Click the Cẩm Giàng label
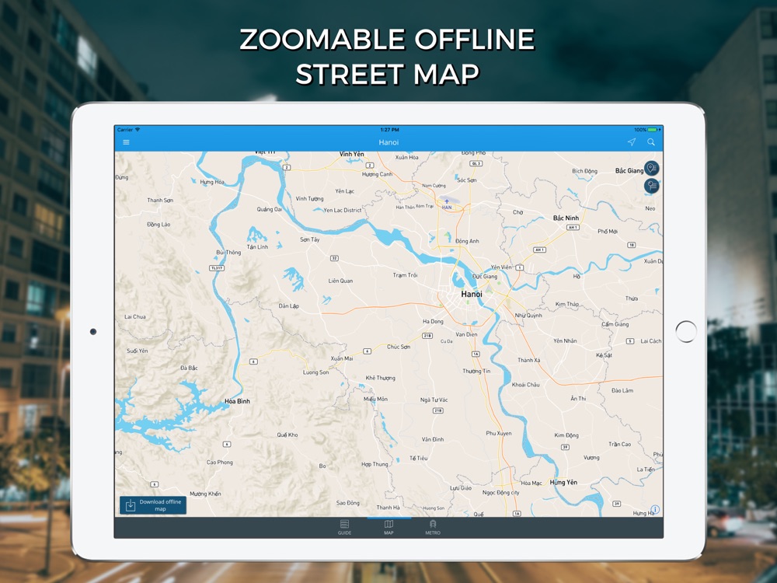 coord(615,324)
